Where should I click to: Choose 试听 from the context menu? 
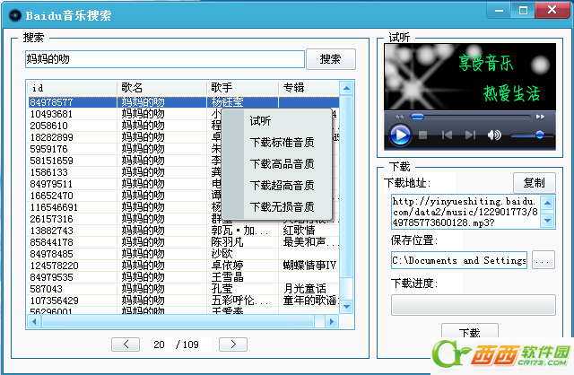pyautogui.click(x=260, y=121)
